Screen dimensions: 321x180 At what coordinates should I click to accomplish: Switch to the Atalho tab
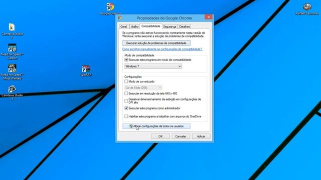[x=134, y=26]
